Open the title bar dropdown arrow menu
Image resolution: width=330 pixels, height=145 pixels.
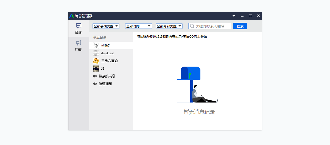click(x=234, y=16)
